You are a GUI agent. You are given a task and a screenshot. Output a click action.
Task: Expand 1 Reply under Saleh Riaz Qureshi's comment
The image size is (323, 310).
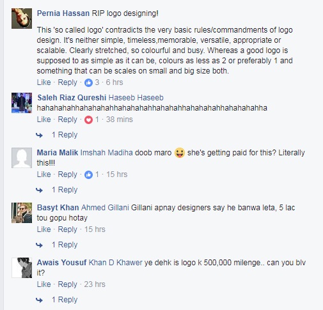click(65, 135)
